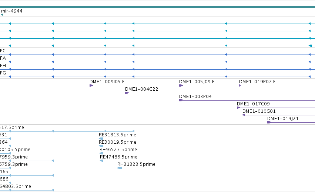Select the 165 EST label
This screenshot has width=315, height=192.
click(4, 172)
